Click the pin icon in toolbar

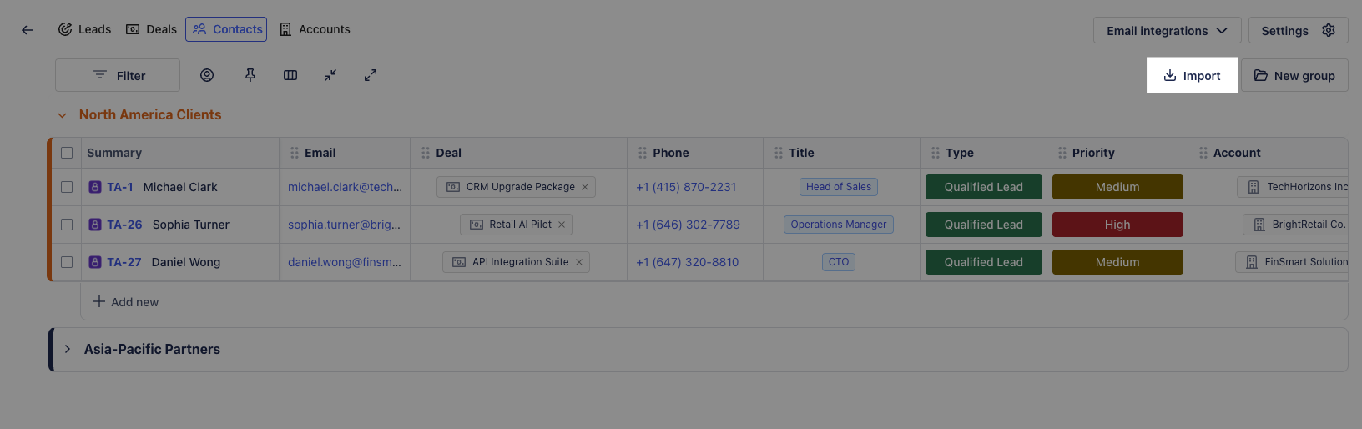tap(250, 75)
